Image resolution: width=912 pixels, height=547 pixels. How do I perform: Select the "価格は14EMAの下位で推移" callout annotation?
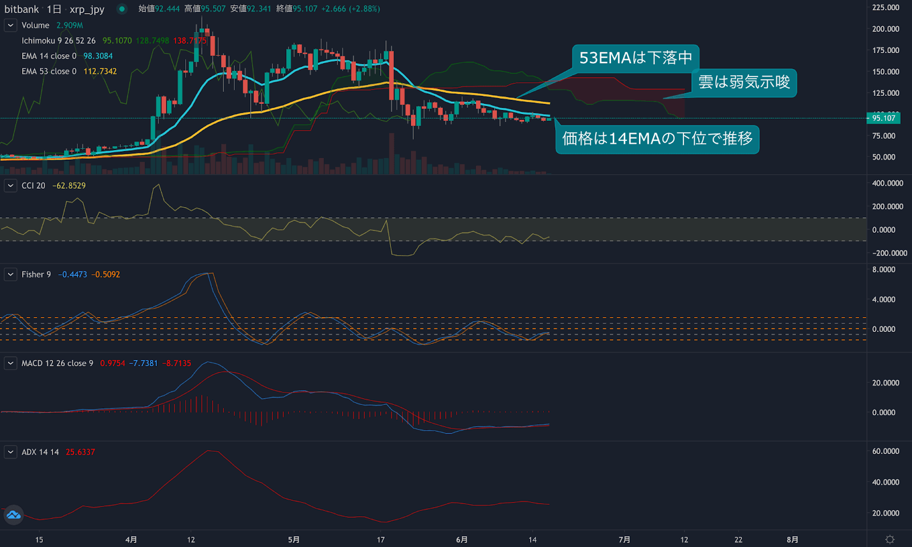(x=657, y=139)
